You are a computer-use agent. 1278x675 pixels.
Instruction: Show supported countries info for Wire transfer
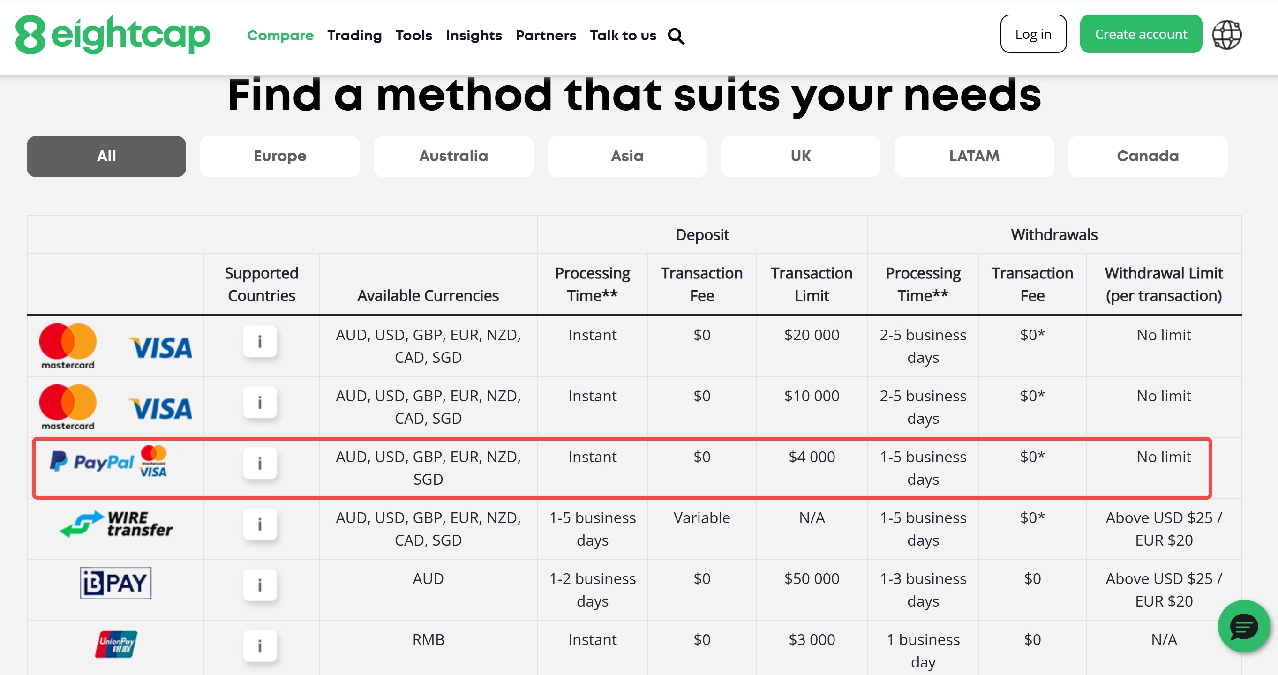click(259, 525)
